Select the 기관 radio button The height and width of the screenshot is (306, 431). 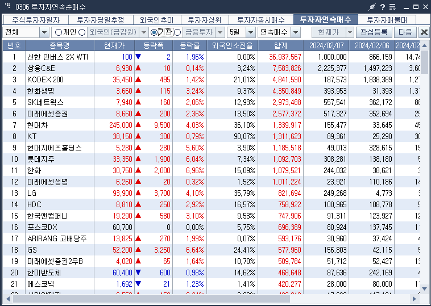pos(154,32)
